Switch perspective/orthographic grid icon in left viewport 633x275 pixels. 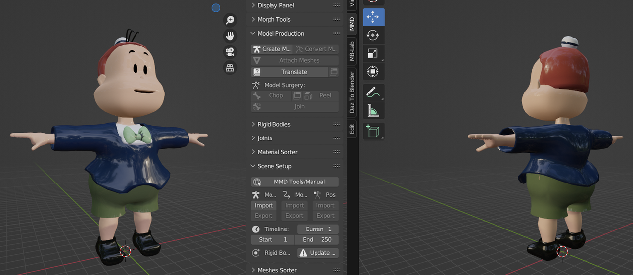230,68
